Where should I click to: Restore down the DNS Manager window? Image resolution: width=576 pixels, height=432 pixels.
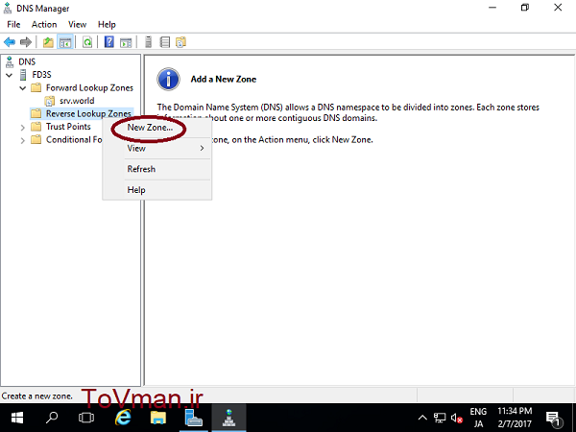525,8
